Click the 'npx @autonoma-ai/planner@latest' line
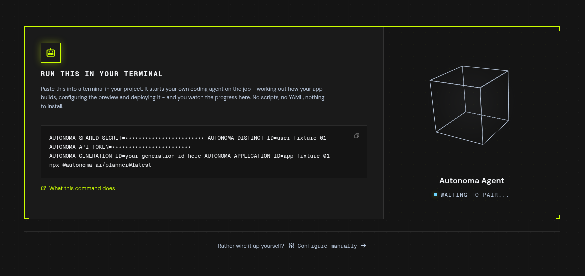Screen dimensions: 585x276 coord(100,165)
